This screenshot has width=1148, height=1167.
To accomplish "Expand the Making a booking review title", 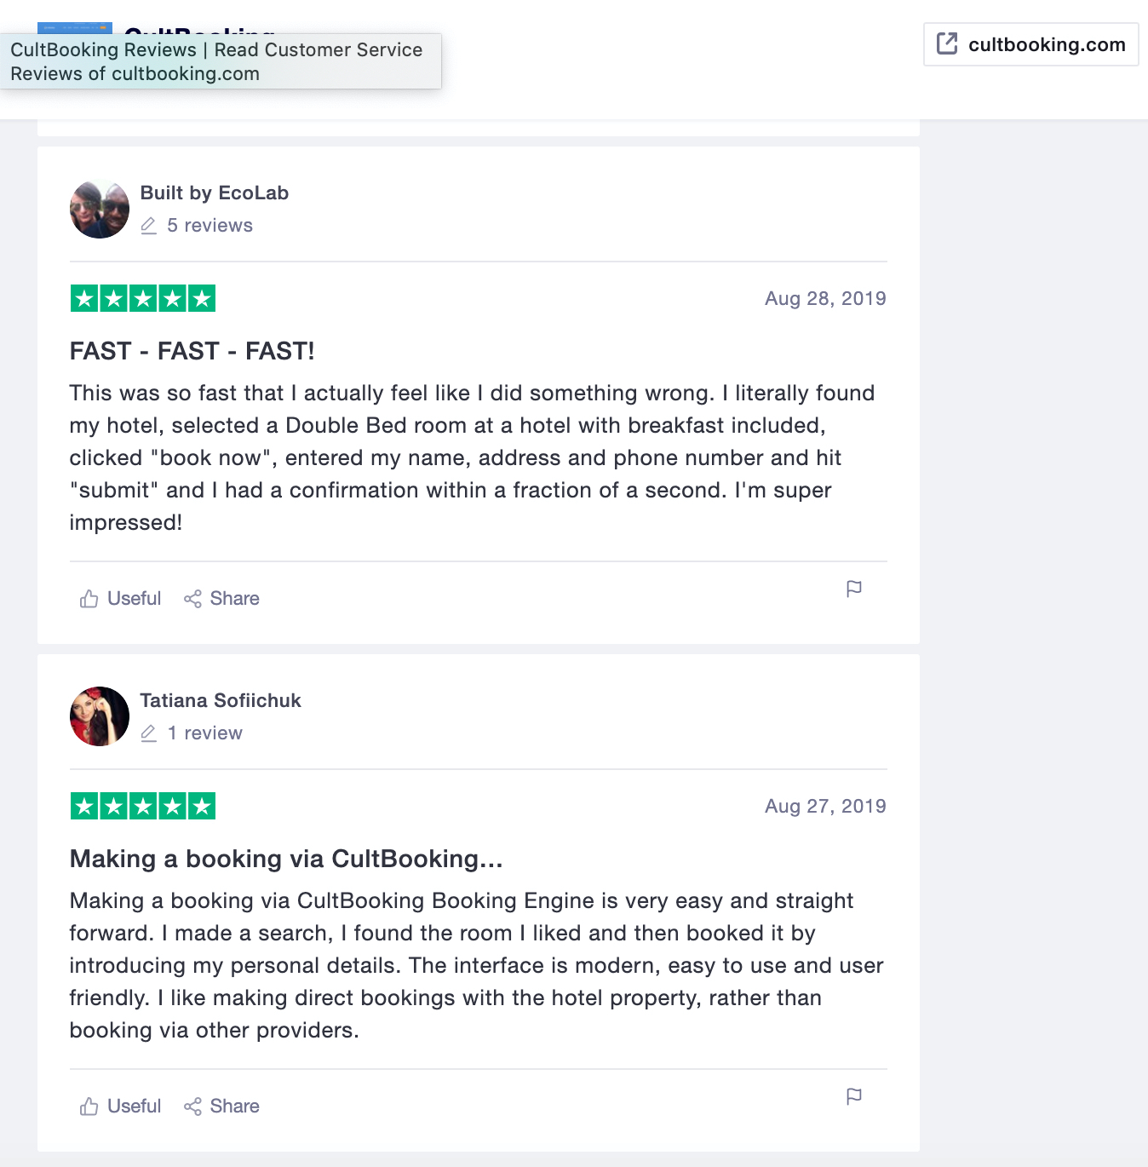I will point(285,859).
